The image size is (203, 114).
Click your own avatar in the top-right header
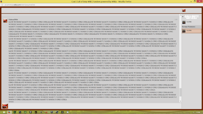pos(184,10)
